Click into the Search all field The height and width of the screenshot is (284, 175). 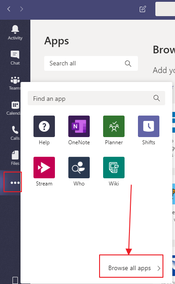pos(91,64)
